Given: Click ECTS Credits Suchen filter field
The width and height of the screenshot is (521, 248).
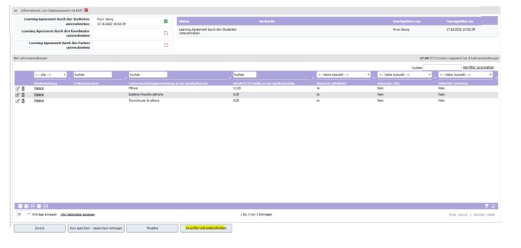Looking at the screenshot, I should pyautogui.click(x=245, y=75).
